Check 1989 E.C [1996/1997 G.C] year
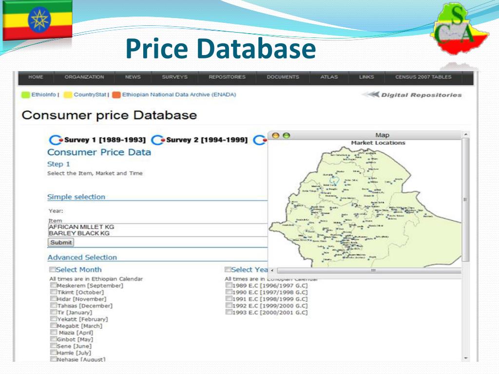Viewport: 499px width, 374px height. click(x=229, y=285)
